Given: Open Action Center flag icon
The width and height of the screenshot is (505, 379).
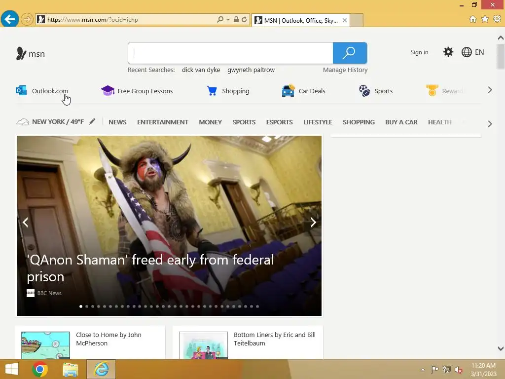Looking at the screenshot, I should point(434,369).
